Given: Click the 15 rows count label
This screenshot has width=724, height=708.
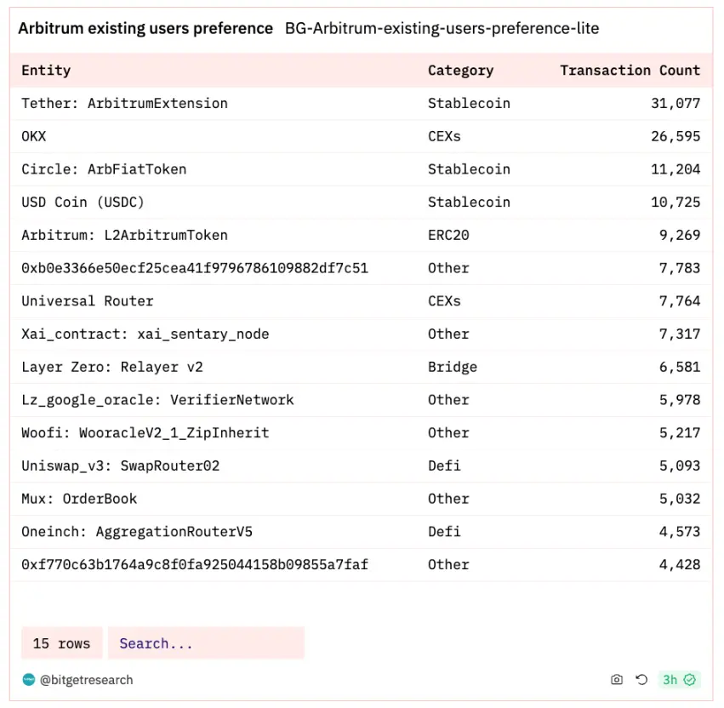Looking at the screenshot, I should (x=61, y=643).
